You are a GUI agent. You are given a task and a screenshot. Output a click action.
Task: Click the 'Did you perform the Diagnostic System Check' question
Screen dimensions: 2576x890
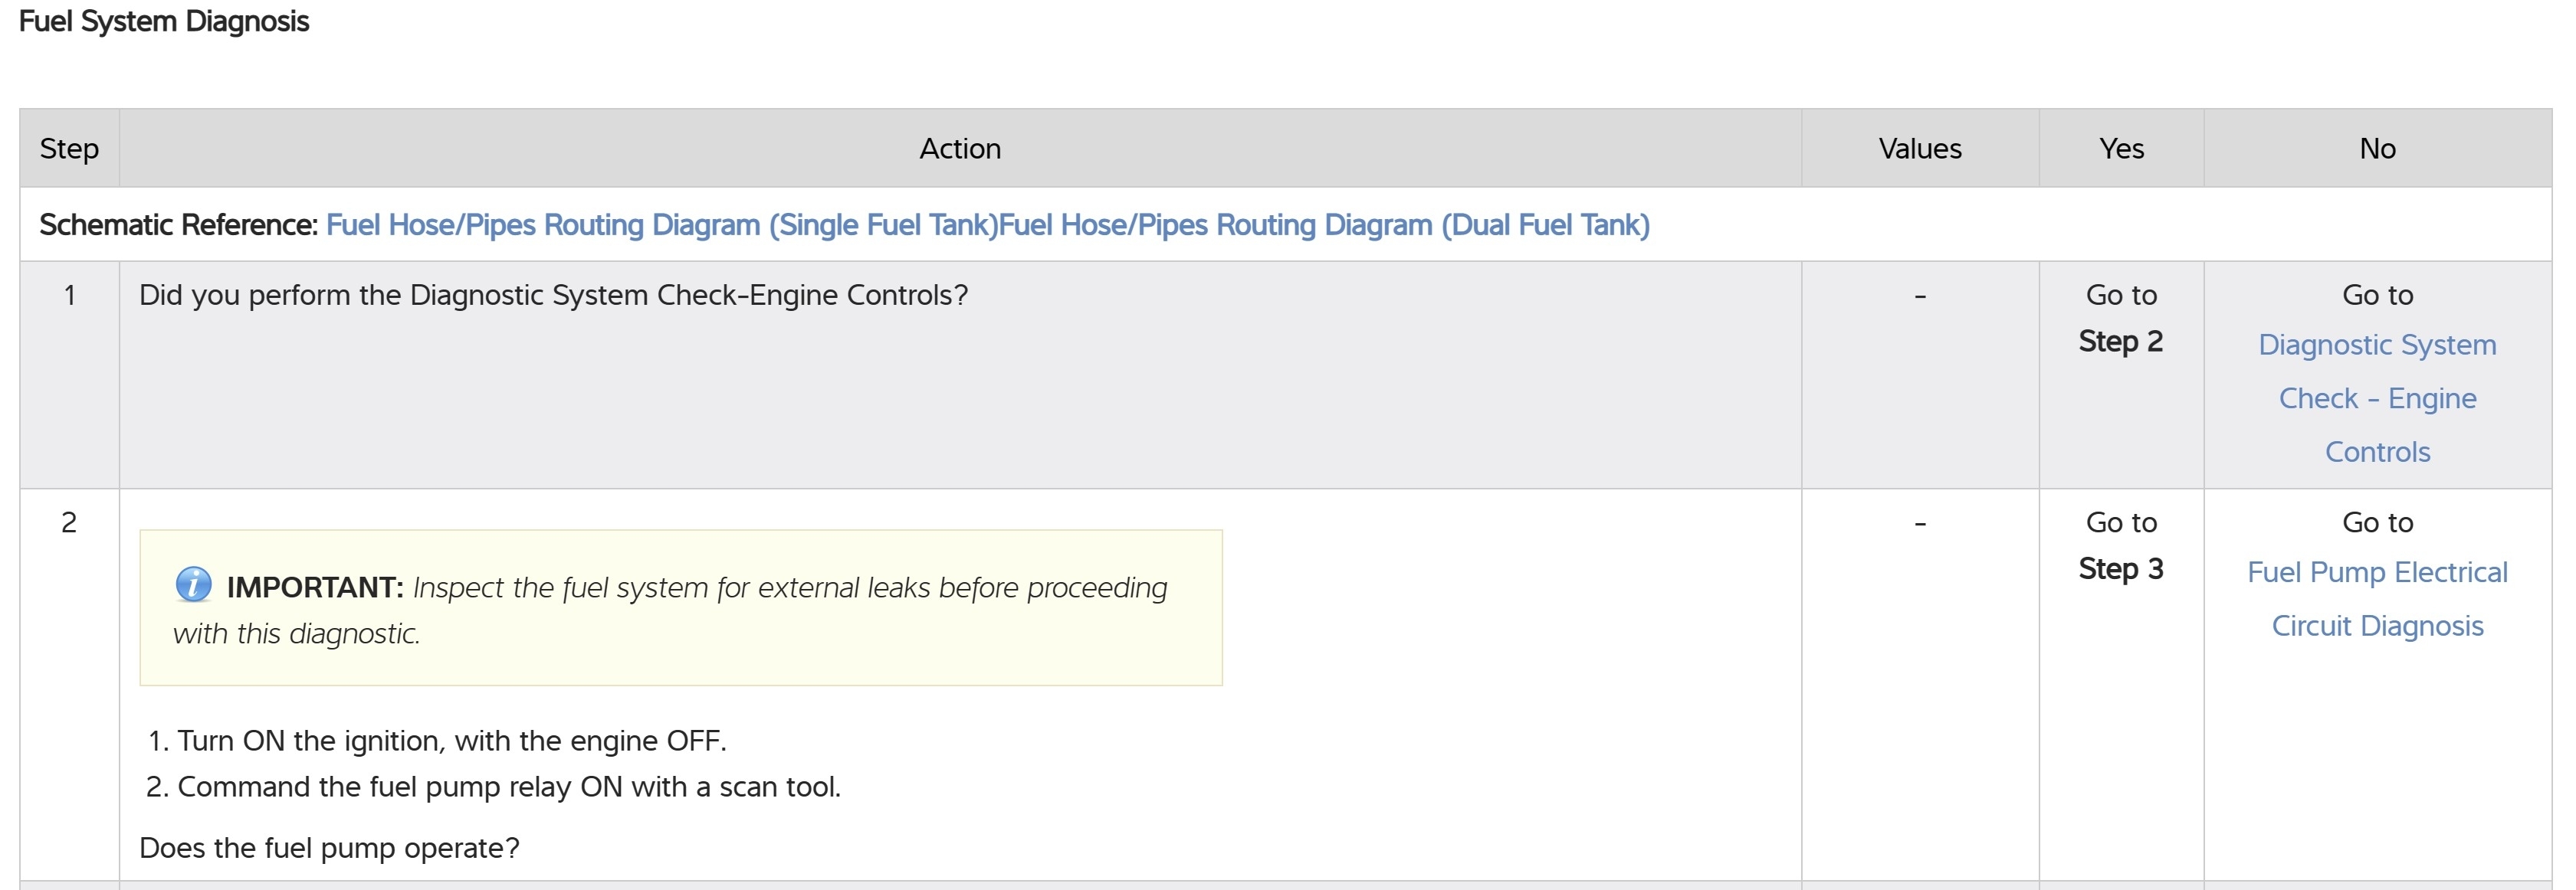553,296
